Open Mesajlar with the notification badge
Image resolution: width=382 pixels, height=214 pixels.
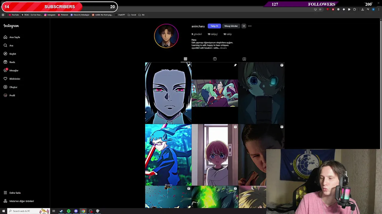11,70
